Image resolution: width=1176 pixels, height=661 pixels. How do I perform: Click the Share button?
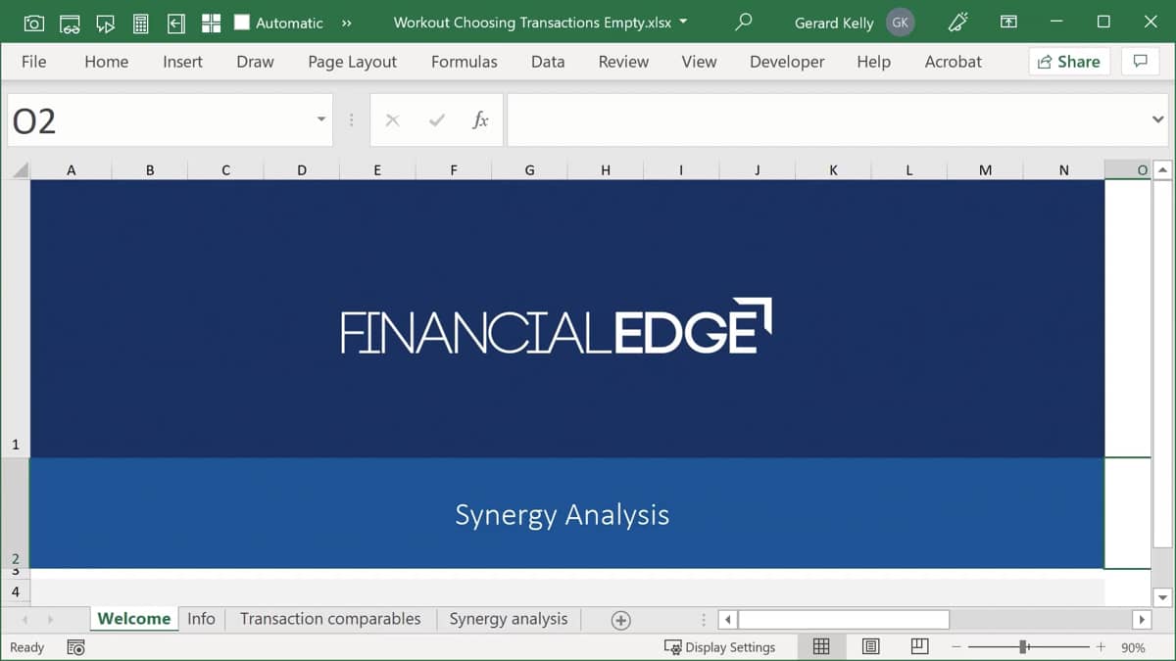click(x=1069, y=62)
